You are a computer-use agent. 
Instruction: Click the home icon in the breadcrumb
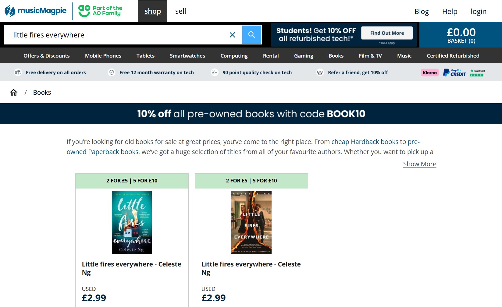click(x=13, y=92)
